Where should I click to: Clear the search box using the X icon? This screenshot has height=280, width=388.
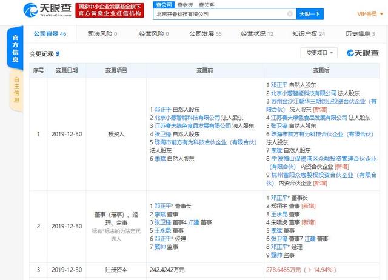(x=290, y=14)
